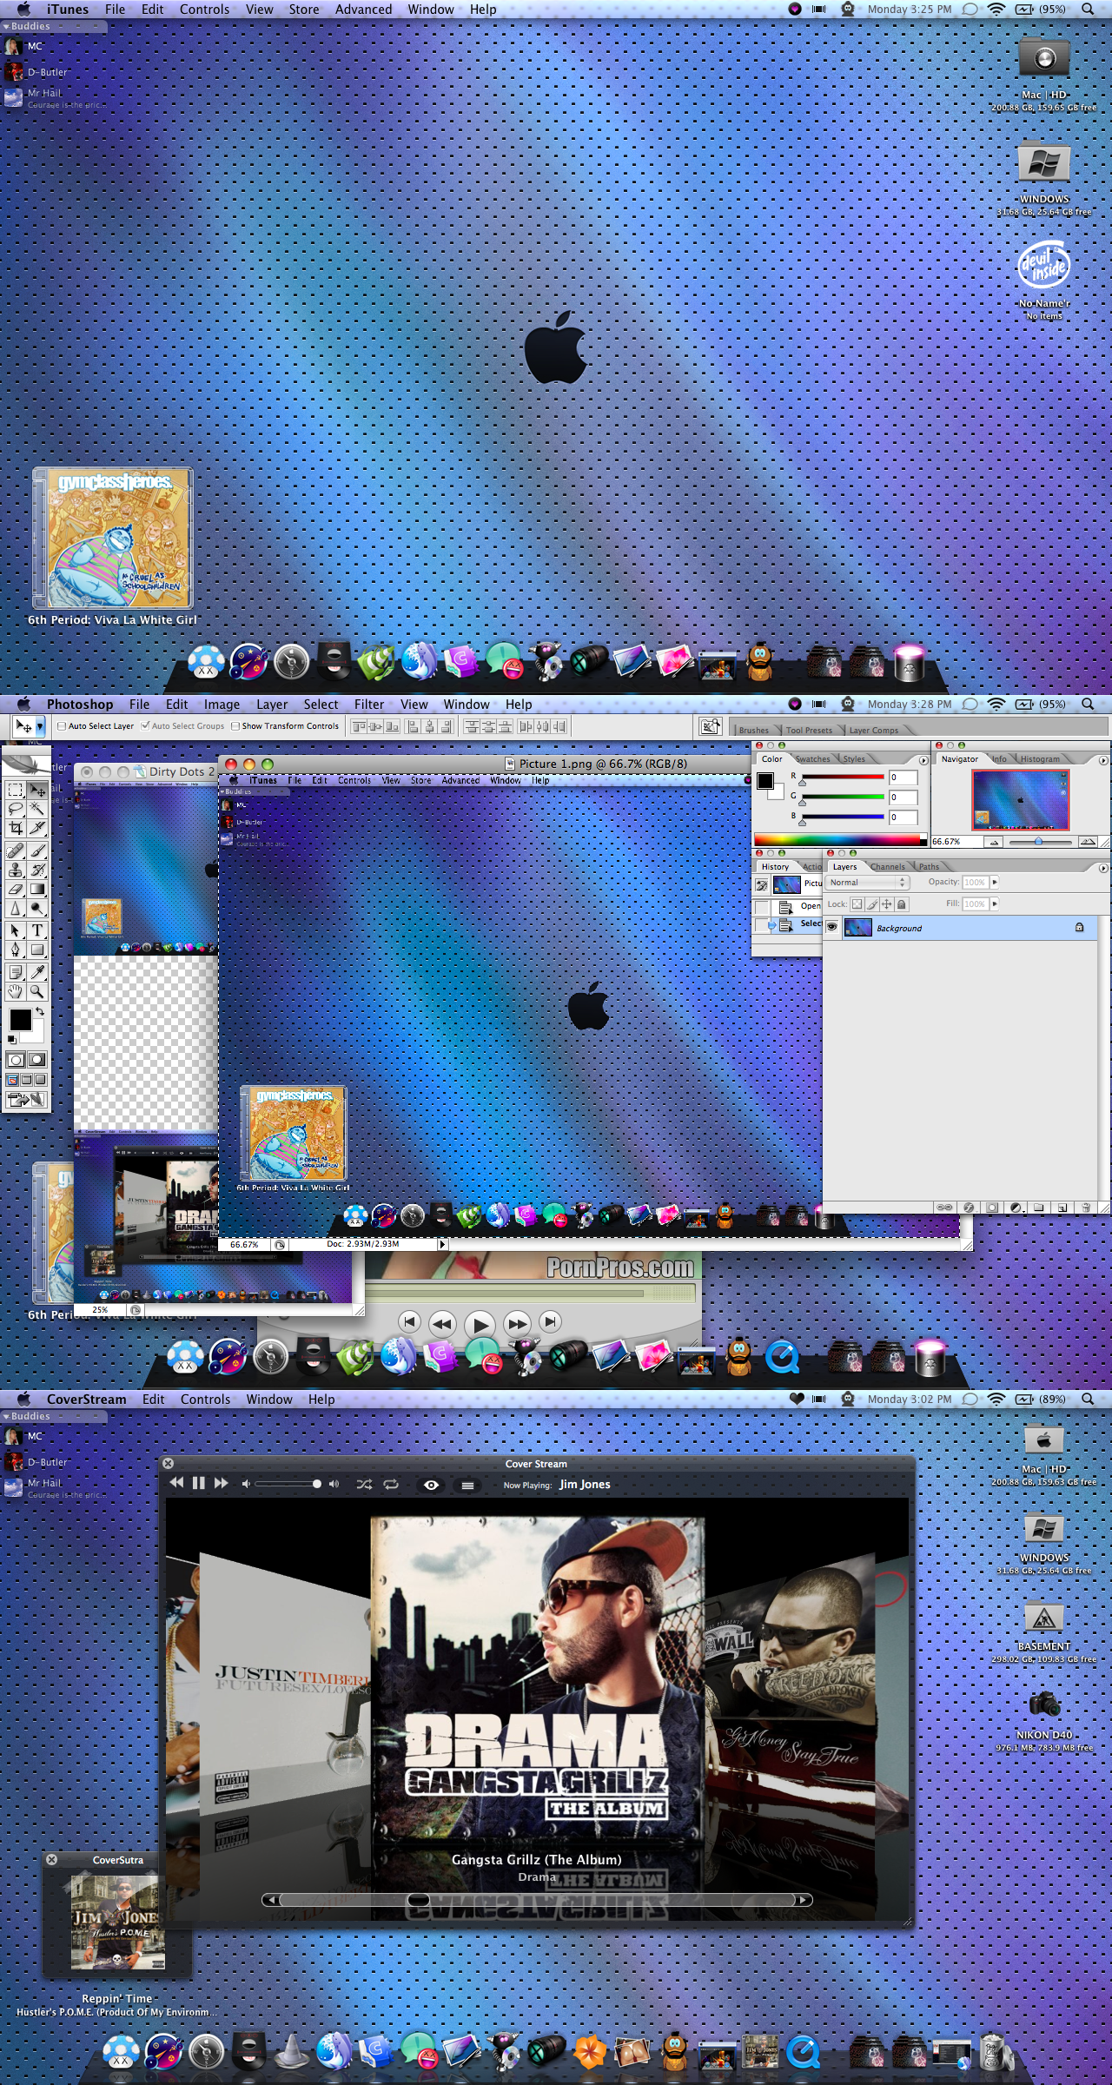Select the Sharpen tool
Image resolution: width=1112 pixels, height=2085 pixels.
point(16,909)
